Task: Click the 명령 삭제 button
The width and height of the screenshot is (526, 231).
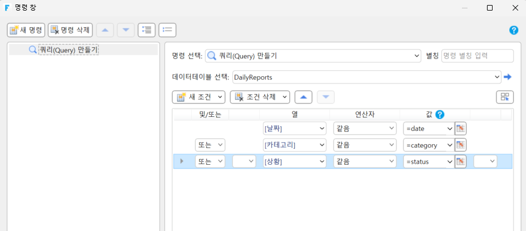Action: coord(70,30)
